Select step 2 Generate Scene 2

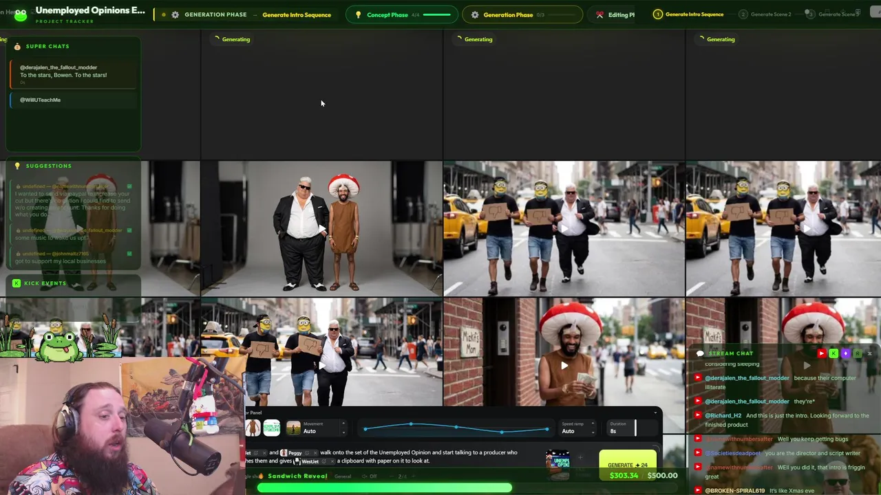(x=765, y=14)
